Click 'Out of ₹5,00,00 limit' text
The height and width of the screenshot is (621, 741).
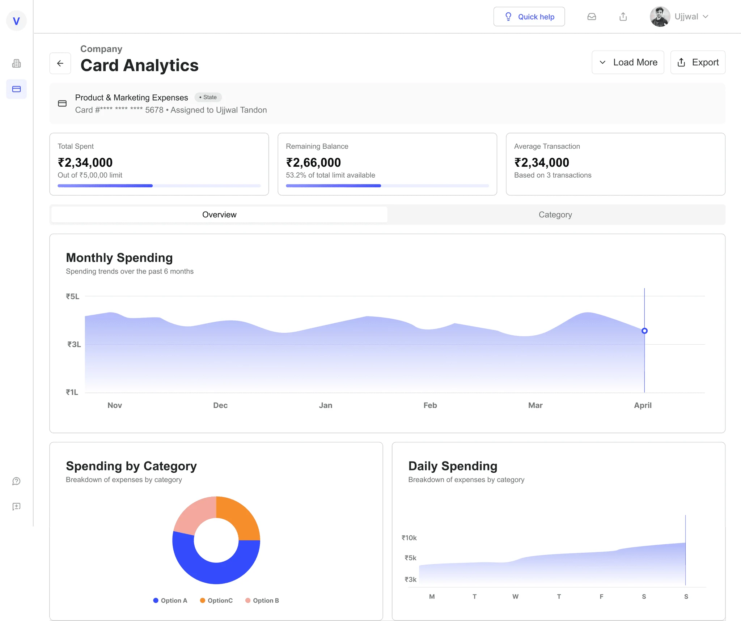coord(90,175)
